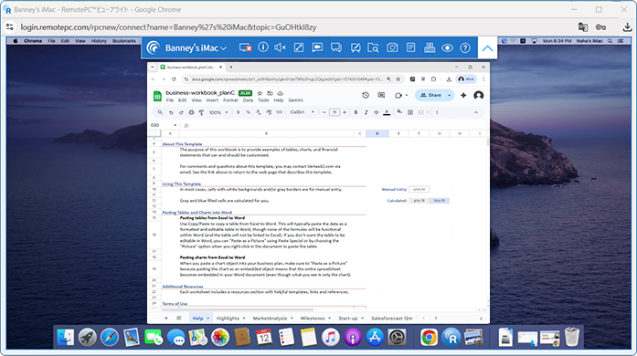Increase font size with the plus button

point(345,112)
